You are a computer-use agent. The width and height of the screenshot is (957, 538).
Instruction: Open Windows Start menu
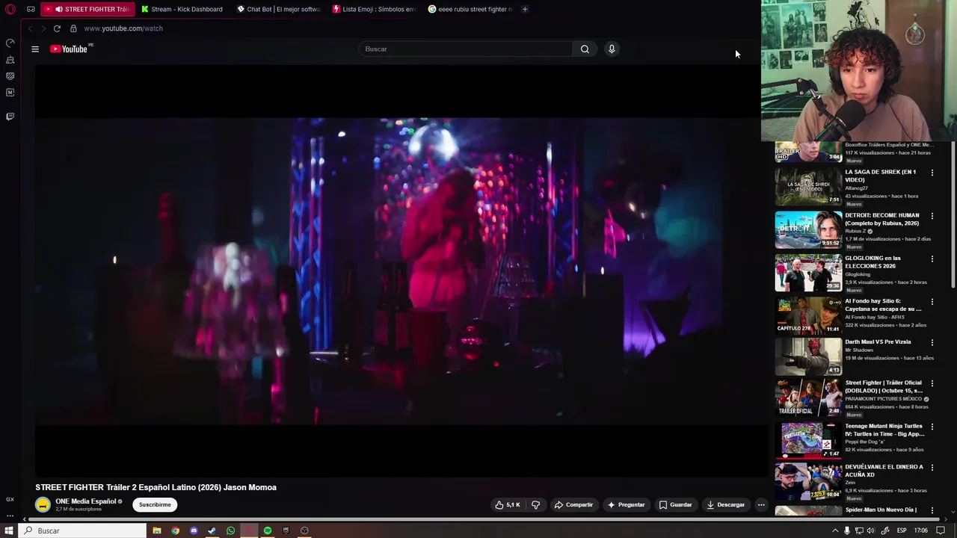tap(9, 531)
